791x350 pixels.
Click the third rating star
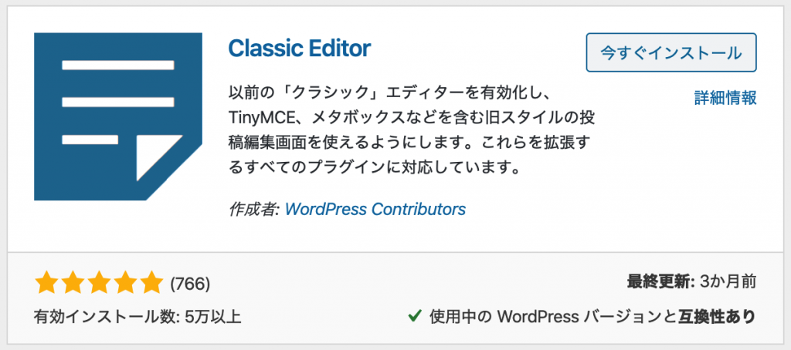99,283
